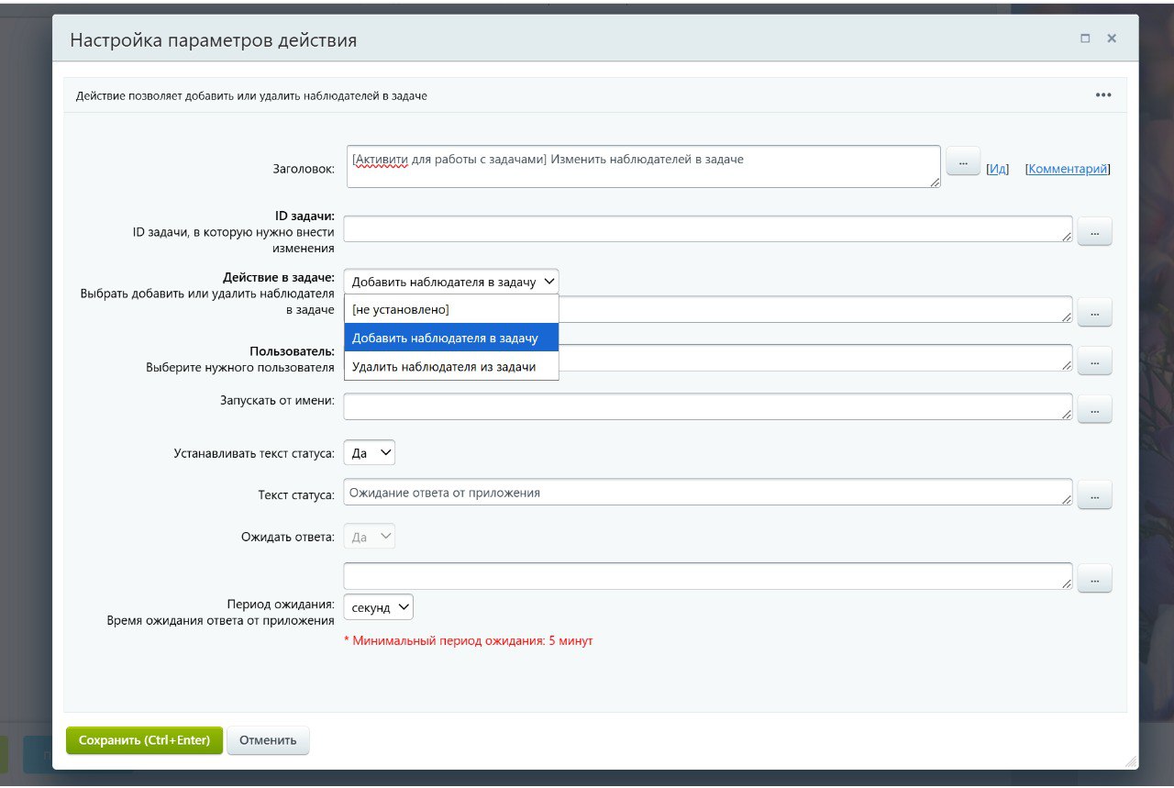Open the секунд period unit dropdown
1174x788 pixels.
pyautogui.click(x=378, y=607)
